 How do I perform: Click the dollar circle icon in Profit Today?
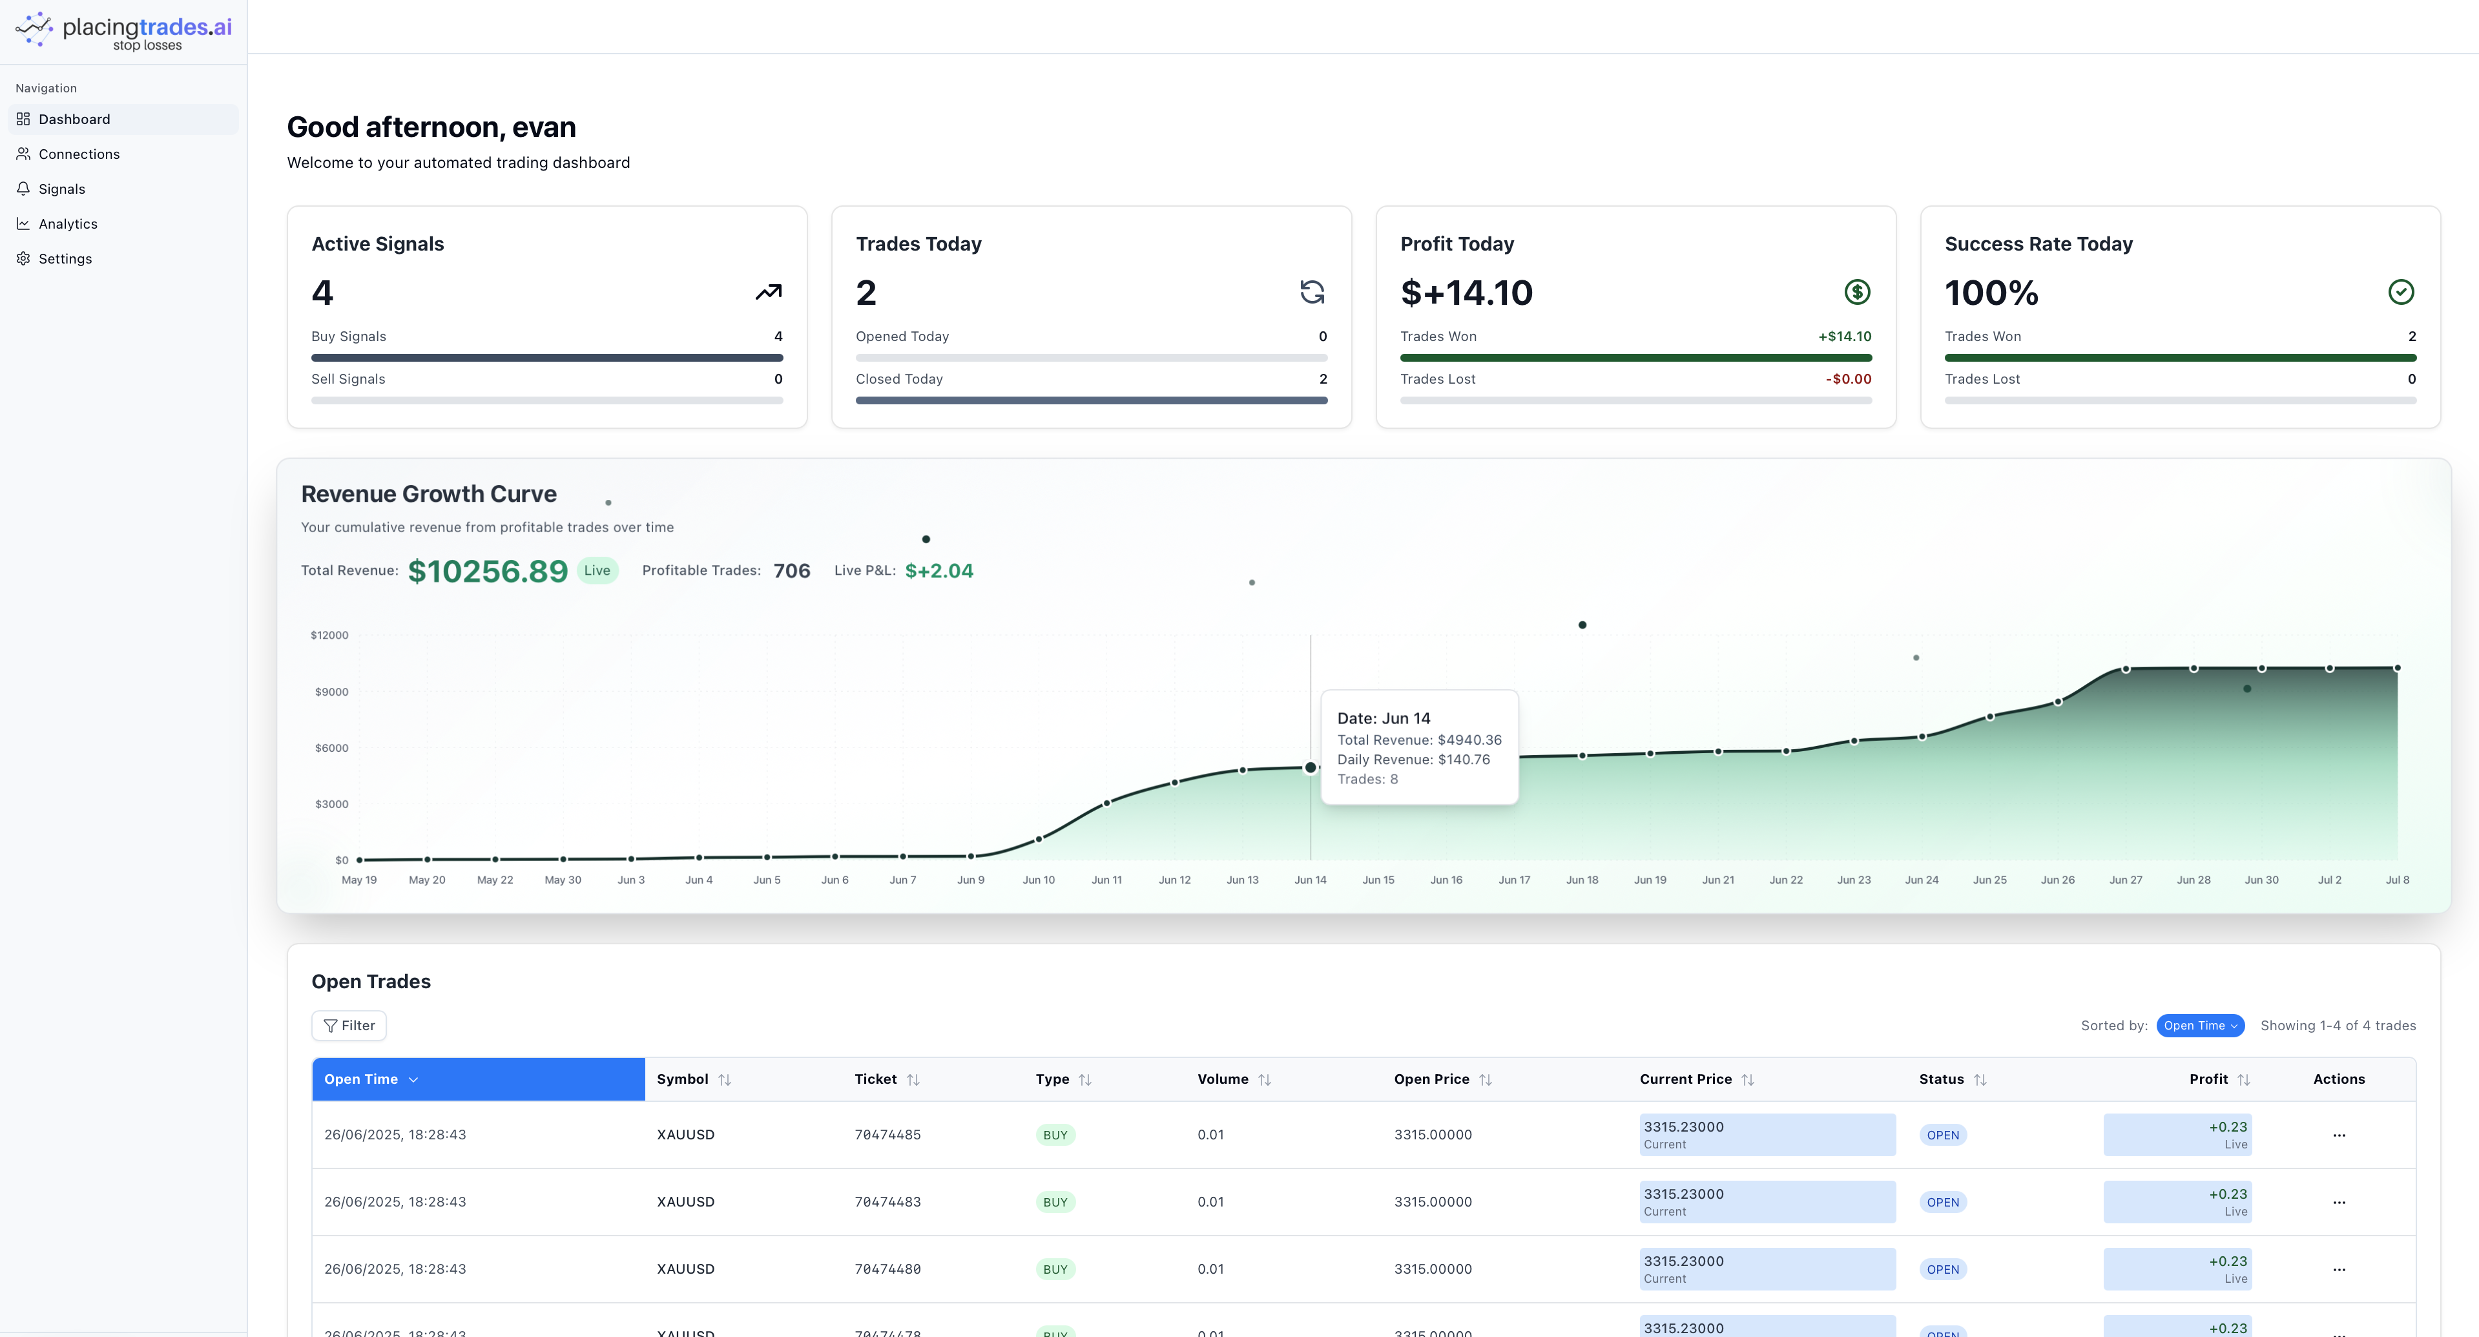tap(1858, 292)
